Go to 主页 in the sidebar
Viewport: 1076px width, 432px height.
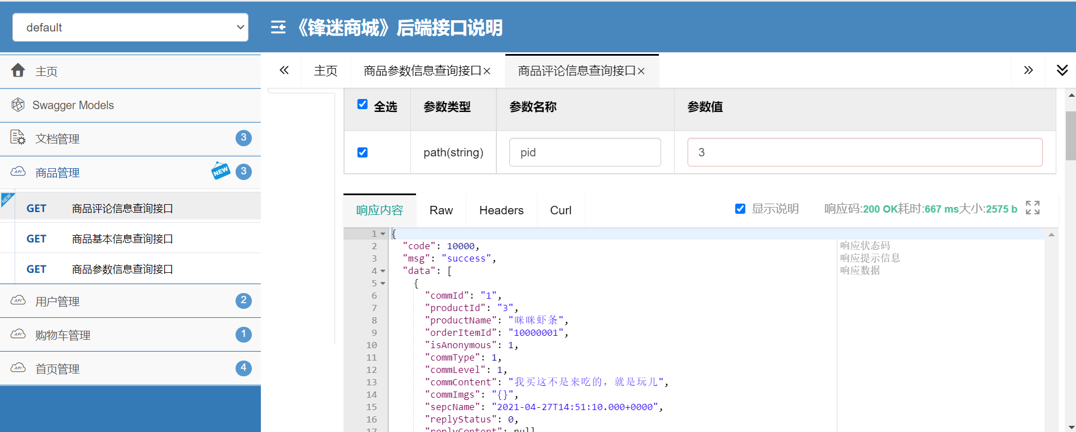click(130, 71)
